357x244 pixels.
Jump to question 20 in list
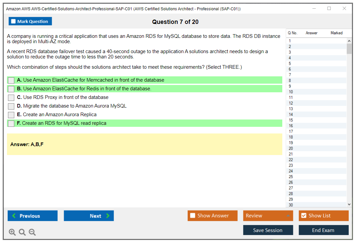coord(291,148)
